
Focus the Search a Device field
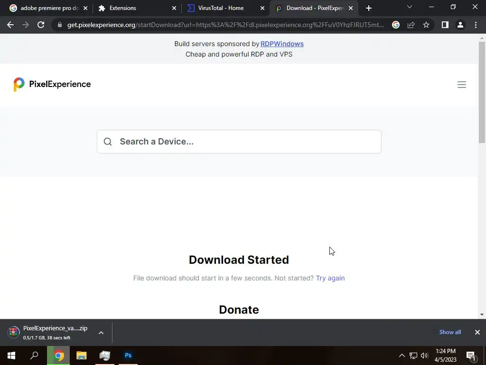(x=239, y=142)
